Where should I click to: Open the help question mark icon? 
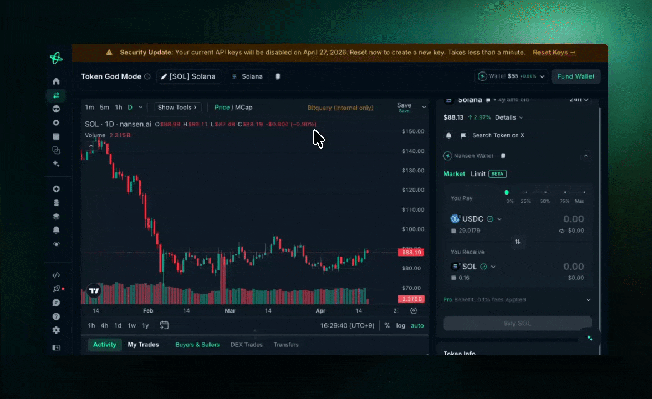click(x=56, y=316)
